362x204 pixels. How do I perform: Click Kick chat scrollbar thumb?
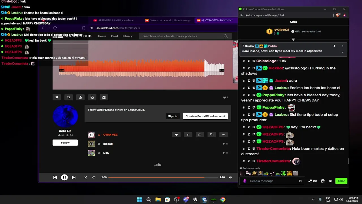pos(348,161)
